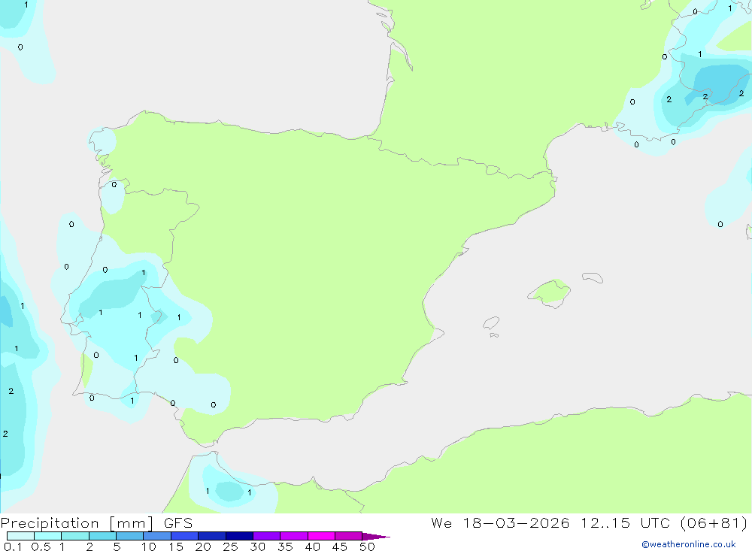Click Ibiza island outline on the map

click(x=491, y=322)
